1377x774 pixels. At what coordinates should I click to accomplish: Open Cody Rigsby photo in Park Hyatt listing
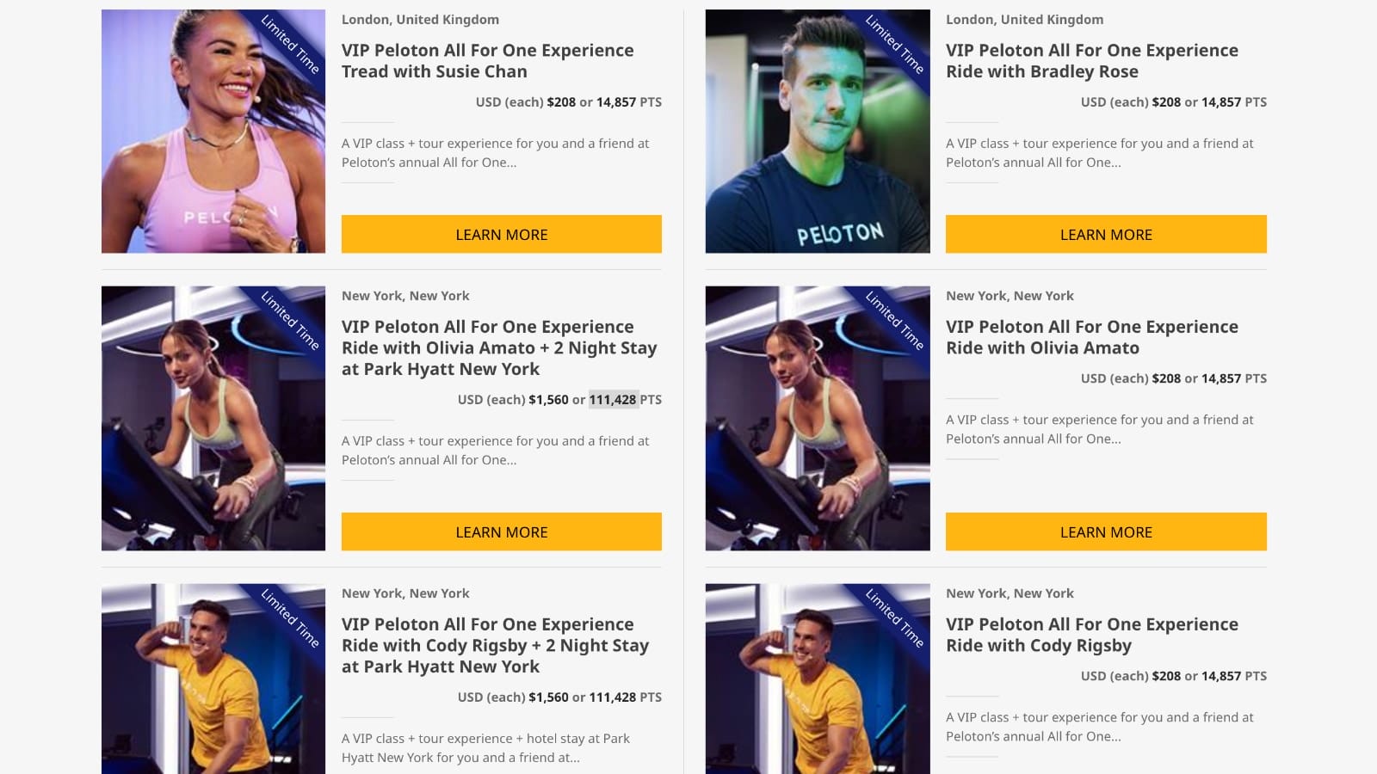click(x=213, y=679)
